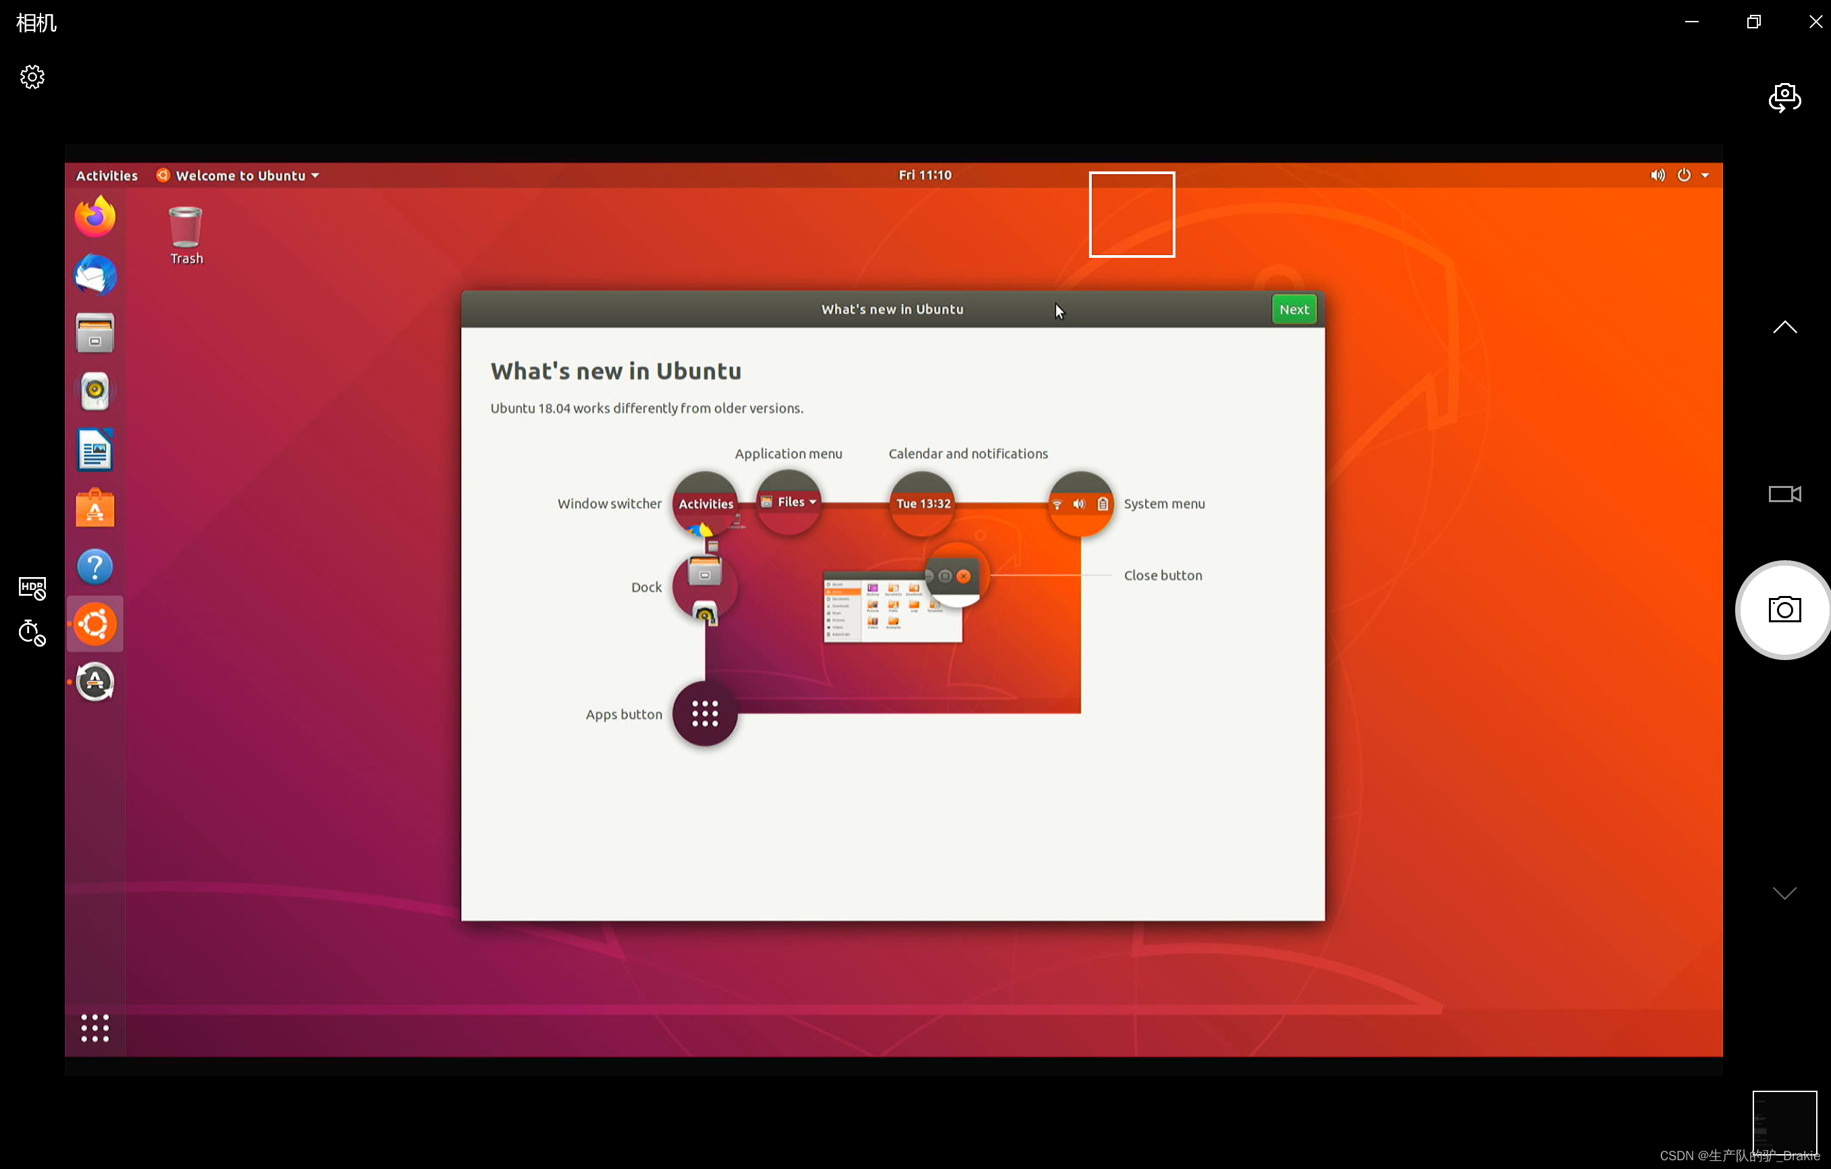Open the Camera app settings gear

click(32, 77)
